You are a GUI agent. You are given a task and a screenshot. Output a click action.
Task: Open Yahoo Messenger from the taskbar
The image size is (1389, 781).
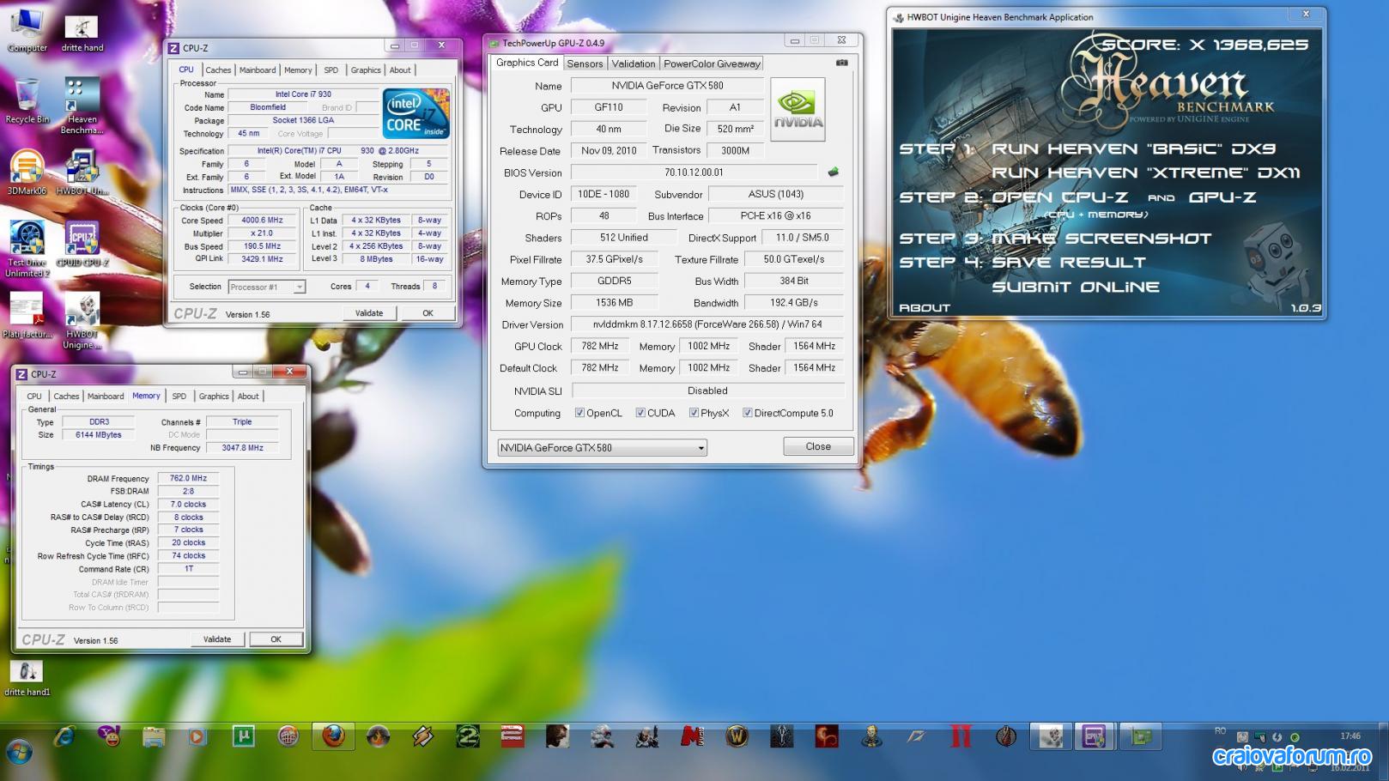coord(109,736)
